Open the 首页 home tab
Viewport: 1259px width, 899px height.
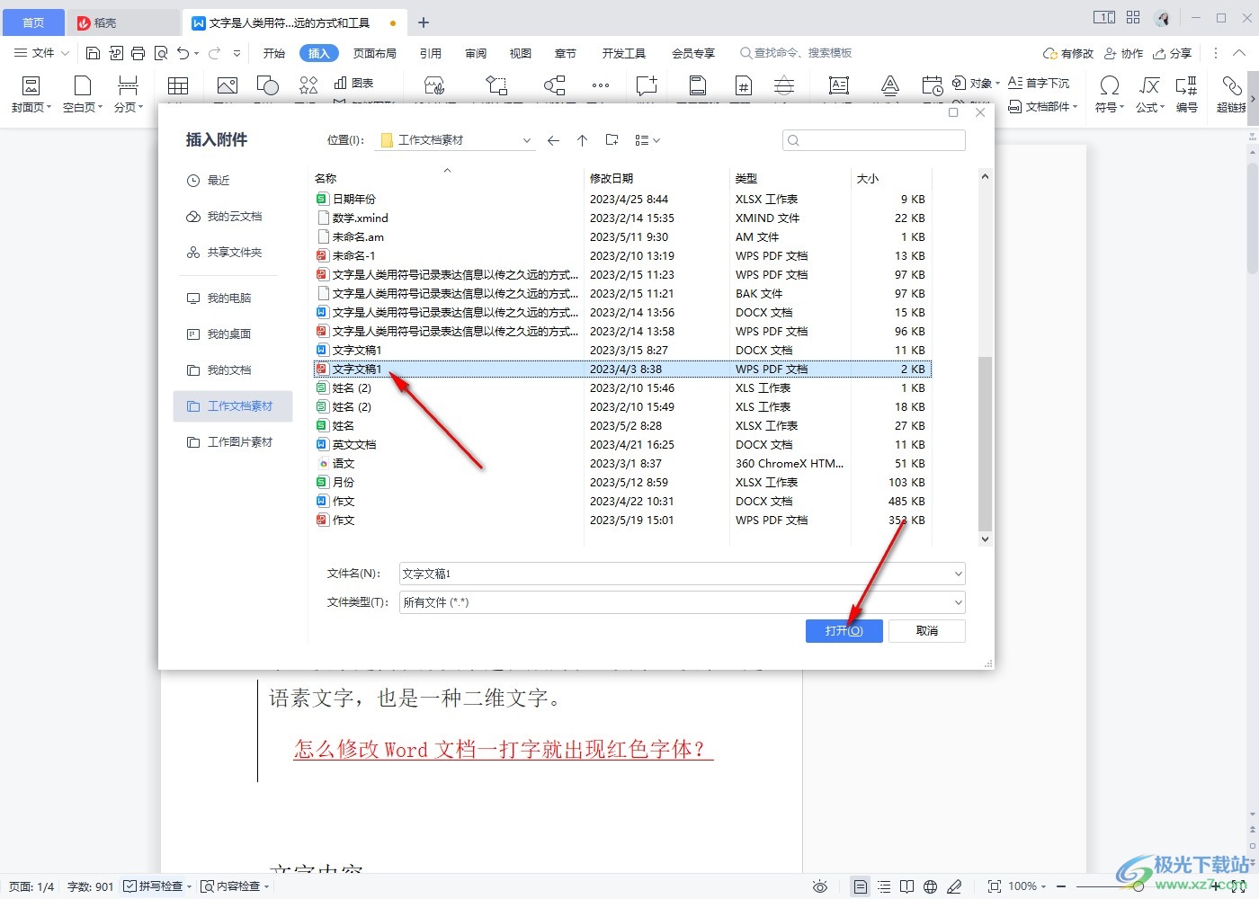(33, 22)
